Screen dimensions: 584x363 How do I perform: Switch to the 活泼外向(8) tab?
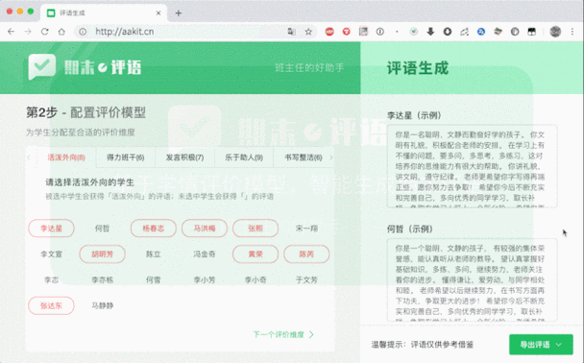(66, 157)
